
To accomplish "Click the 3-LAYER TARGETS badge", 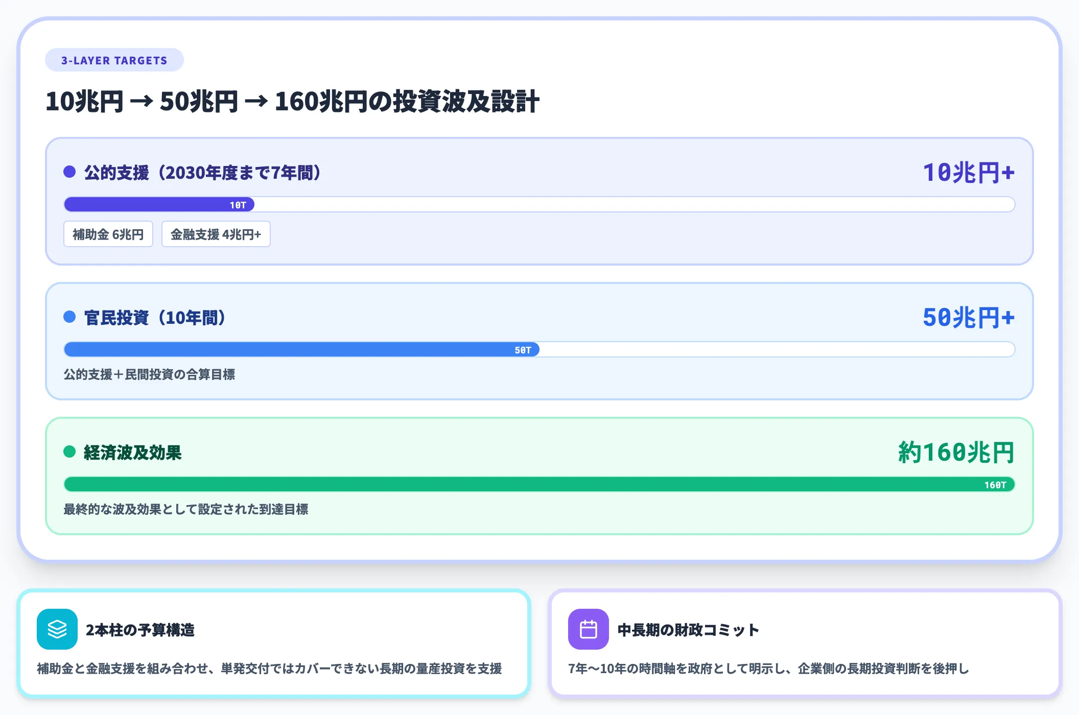I will click(x=114, y=60).
